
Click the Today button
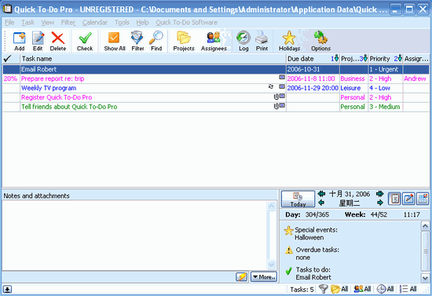[x=298, y=199]
